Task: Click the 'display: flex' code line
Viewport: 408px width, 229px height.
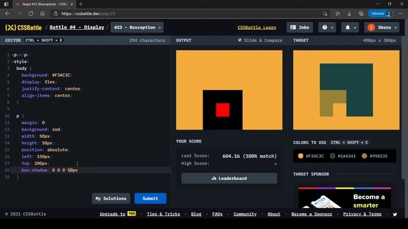Action: click(39, 82)
